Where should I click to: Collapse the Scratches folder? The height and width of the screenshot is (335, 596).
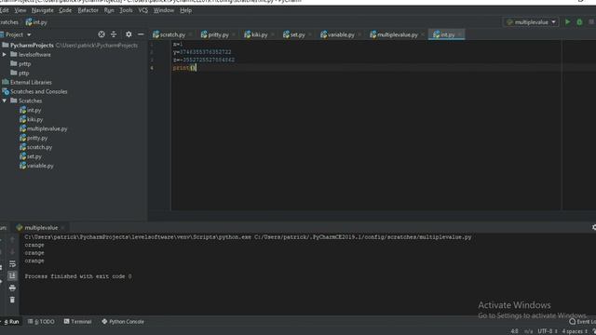(x=4, y=100)
